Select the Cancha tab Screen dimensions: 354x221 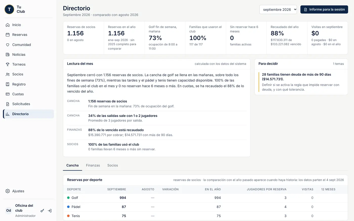pos(72,165)
